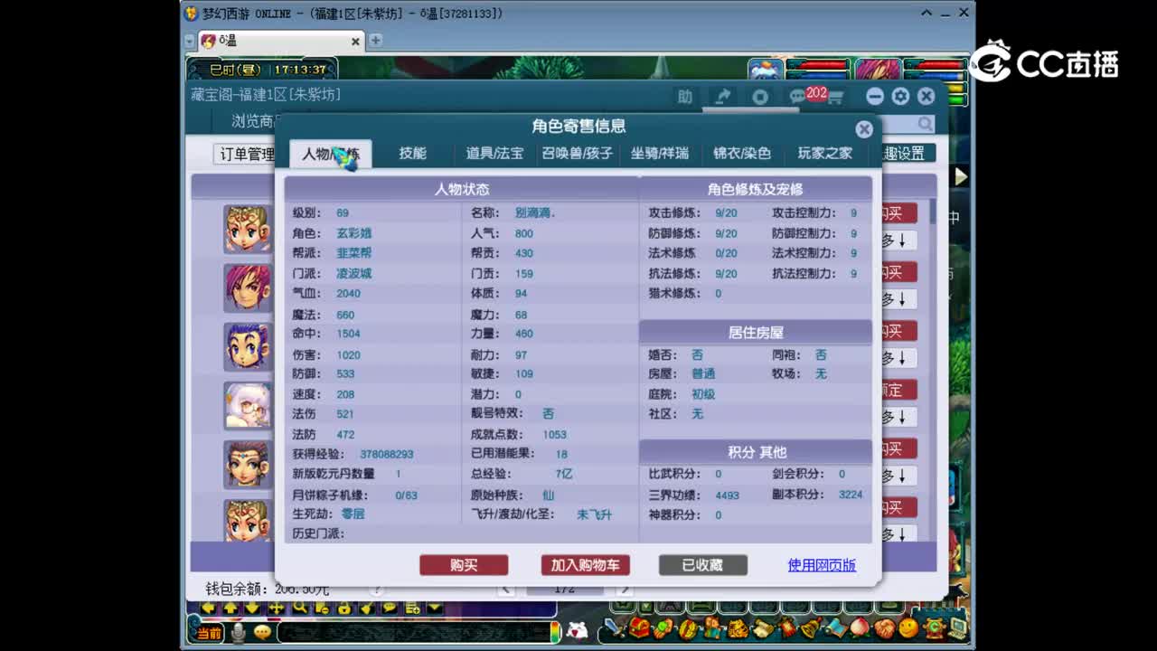Click the search magnifier icon

coord(926,124)
